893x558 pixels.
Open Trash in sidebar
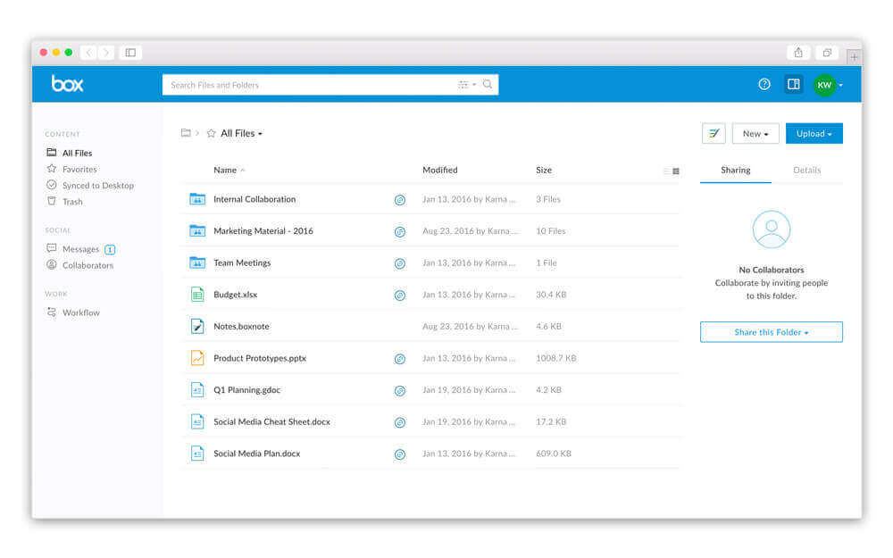64,202
